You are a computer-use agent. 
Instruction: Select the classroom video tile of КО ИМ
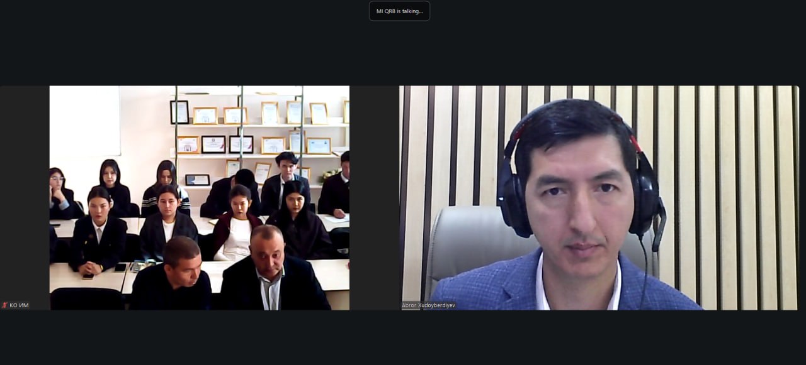click(x=200, y=198)
